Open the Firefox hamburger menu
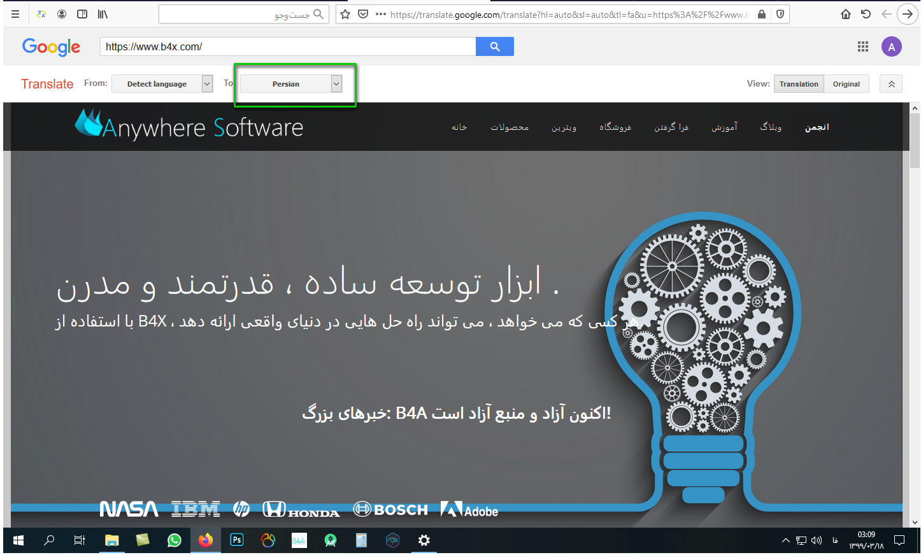The image size is (921, 555). point(15,14)
